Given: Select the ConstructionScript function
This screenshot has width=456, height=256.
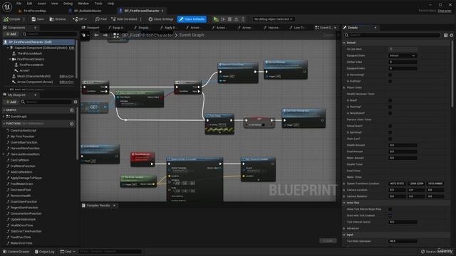Looking at the screenshot, I should coord(24,131).
